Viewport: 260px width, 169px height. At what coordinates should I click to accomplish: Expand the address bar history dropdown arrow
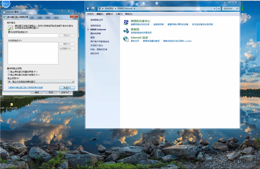pos(215,9)
